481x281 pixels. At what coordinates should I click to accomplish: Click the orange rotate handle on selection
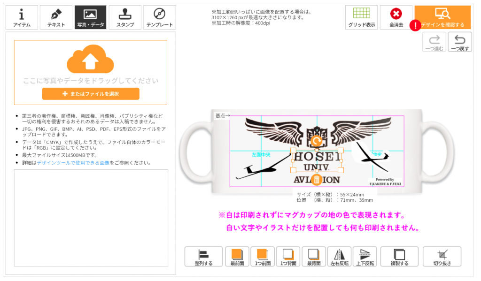point(317,141)
